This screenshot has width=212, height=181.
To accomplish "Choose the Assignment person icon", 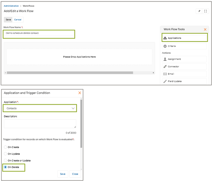I will tap(165, 59).
